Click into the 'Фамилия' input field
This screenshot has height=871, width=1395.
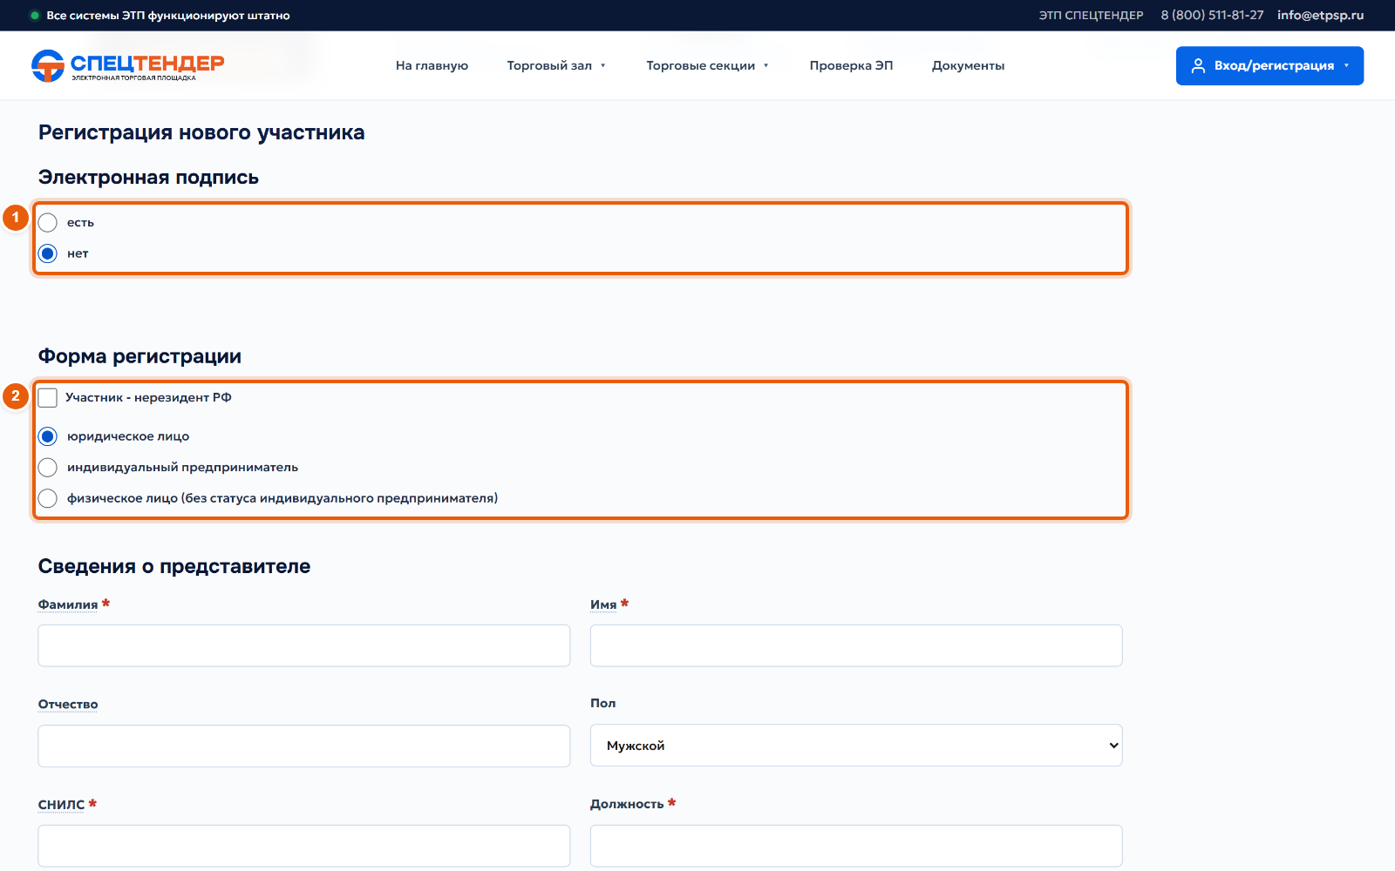[304, 645]
